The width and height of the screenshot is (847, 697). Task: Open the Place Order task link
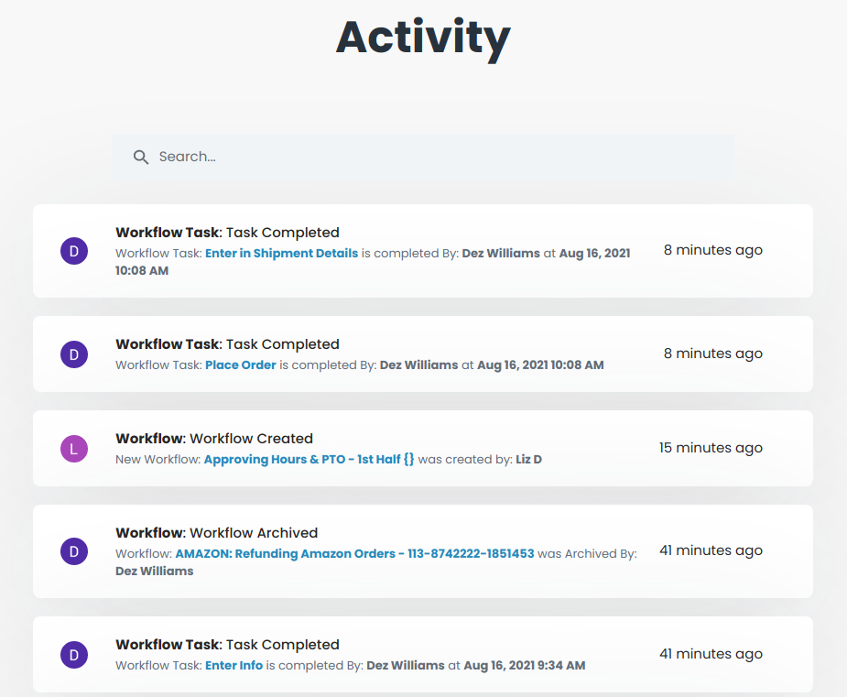pos(241,365)
